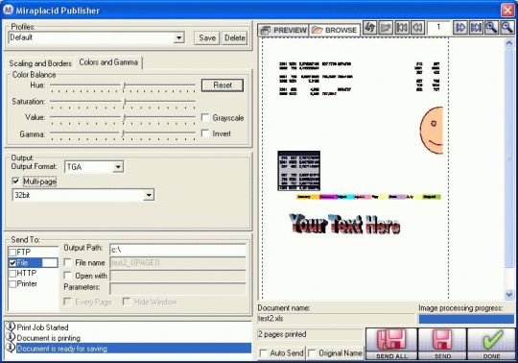Open the Profiles dropdown showing Default
Image resolution: width=518 pixels, height=363 pixels.
pos(178,37)
